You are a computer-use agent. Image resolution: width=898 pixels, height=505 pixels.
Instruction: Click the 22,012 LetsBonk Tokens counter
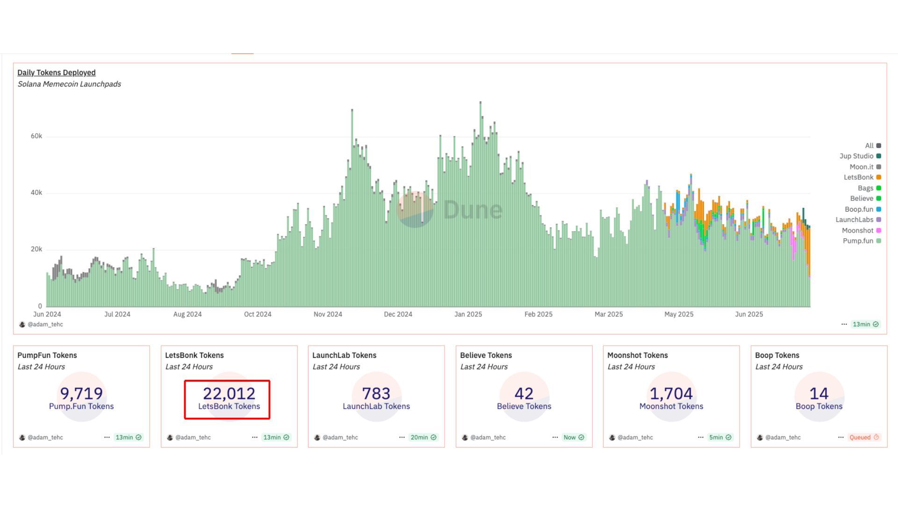(229, 398)
